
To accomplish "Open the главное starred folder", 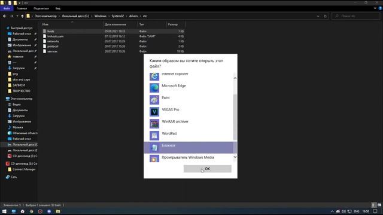I will tap(18, 57).
